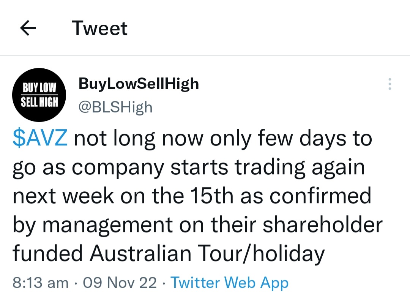Open the black Buy Low Sell High avatar

[40, 94]
